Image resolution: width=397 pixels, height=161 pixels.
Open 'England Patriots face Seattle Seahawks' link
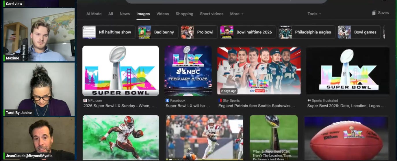coord(257,106)
